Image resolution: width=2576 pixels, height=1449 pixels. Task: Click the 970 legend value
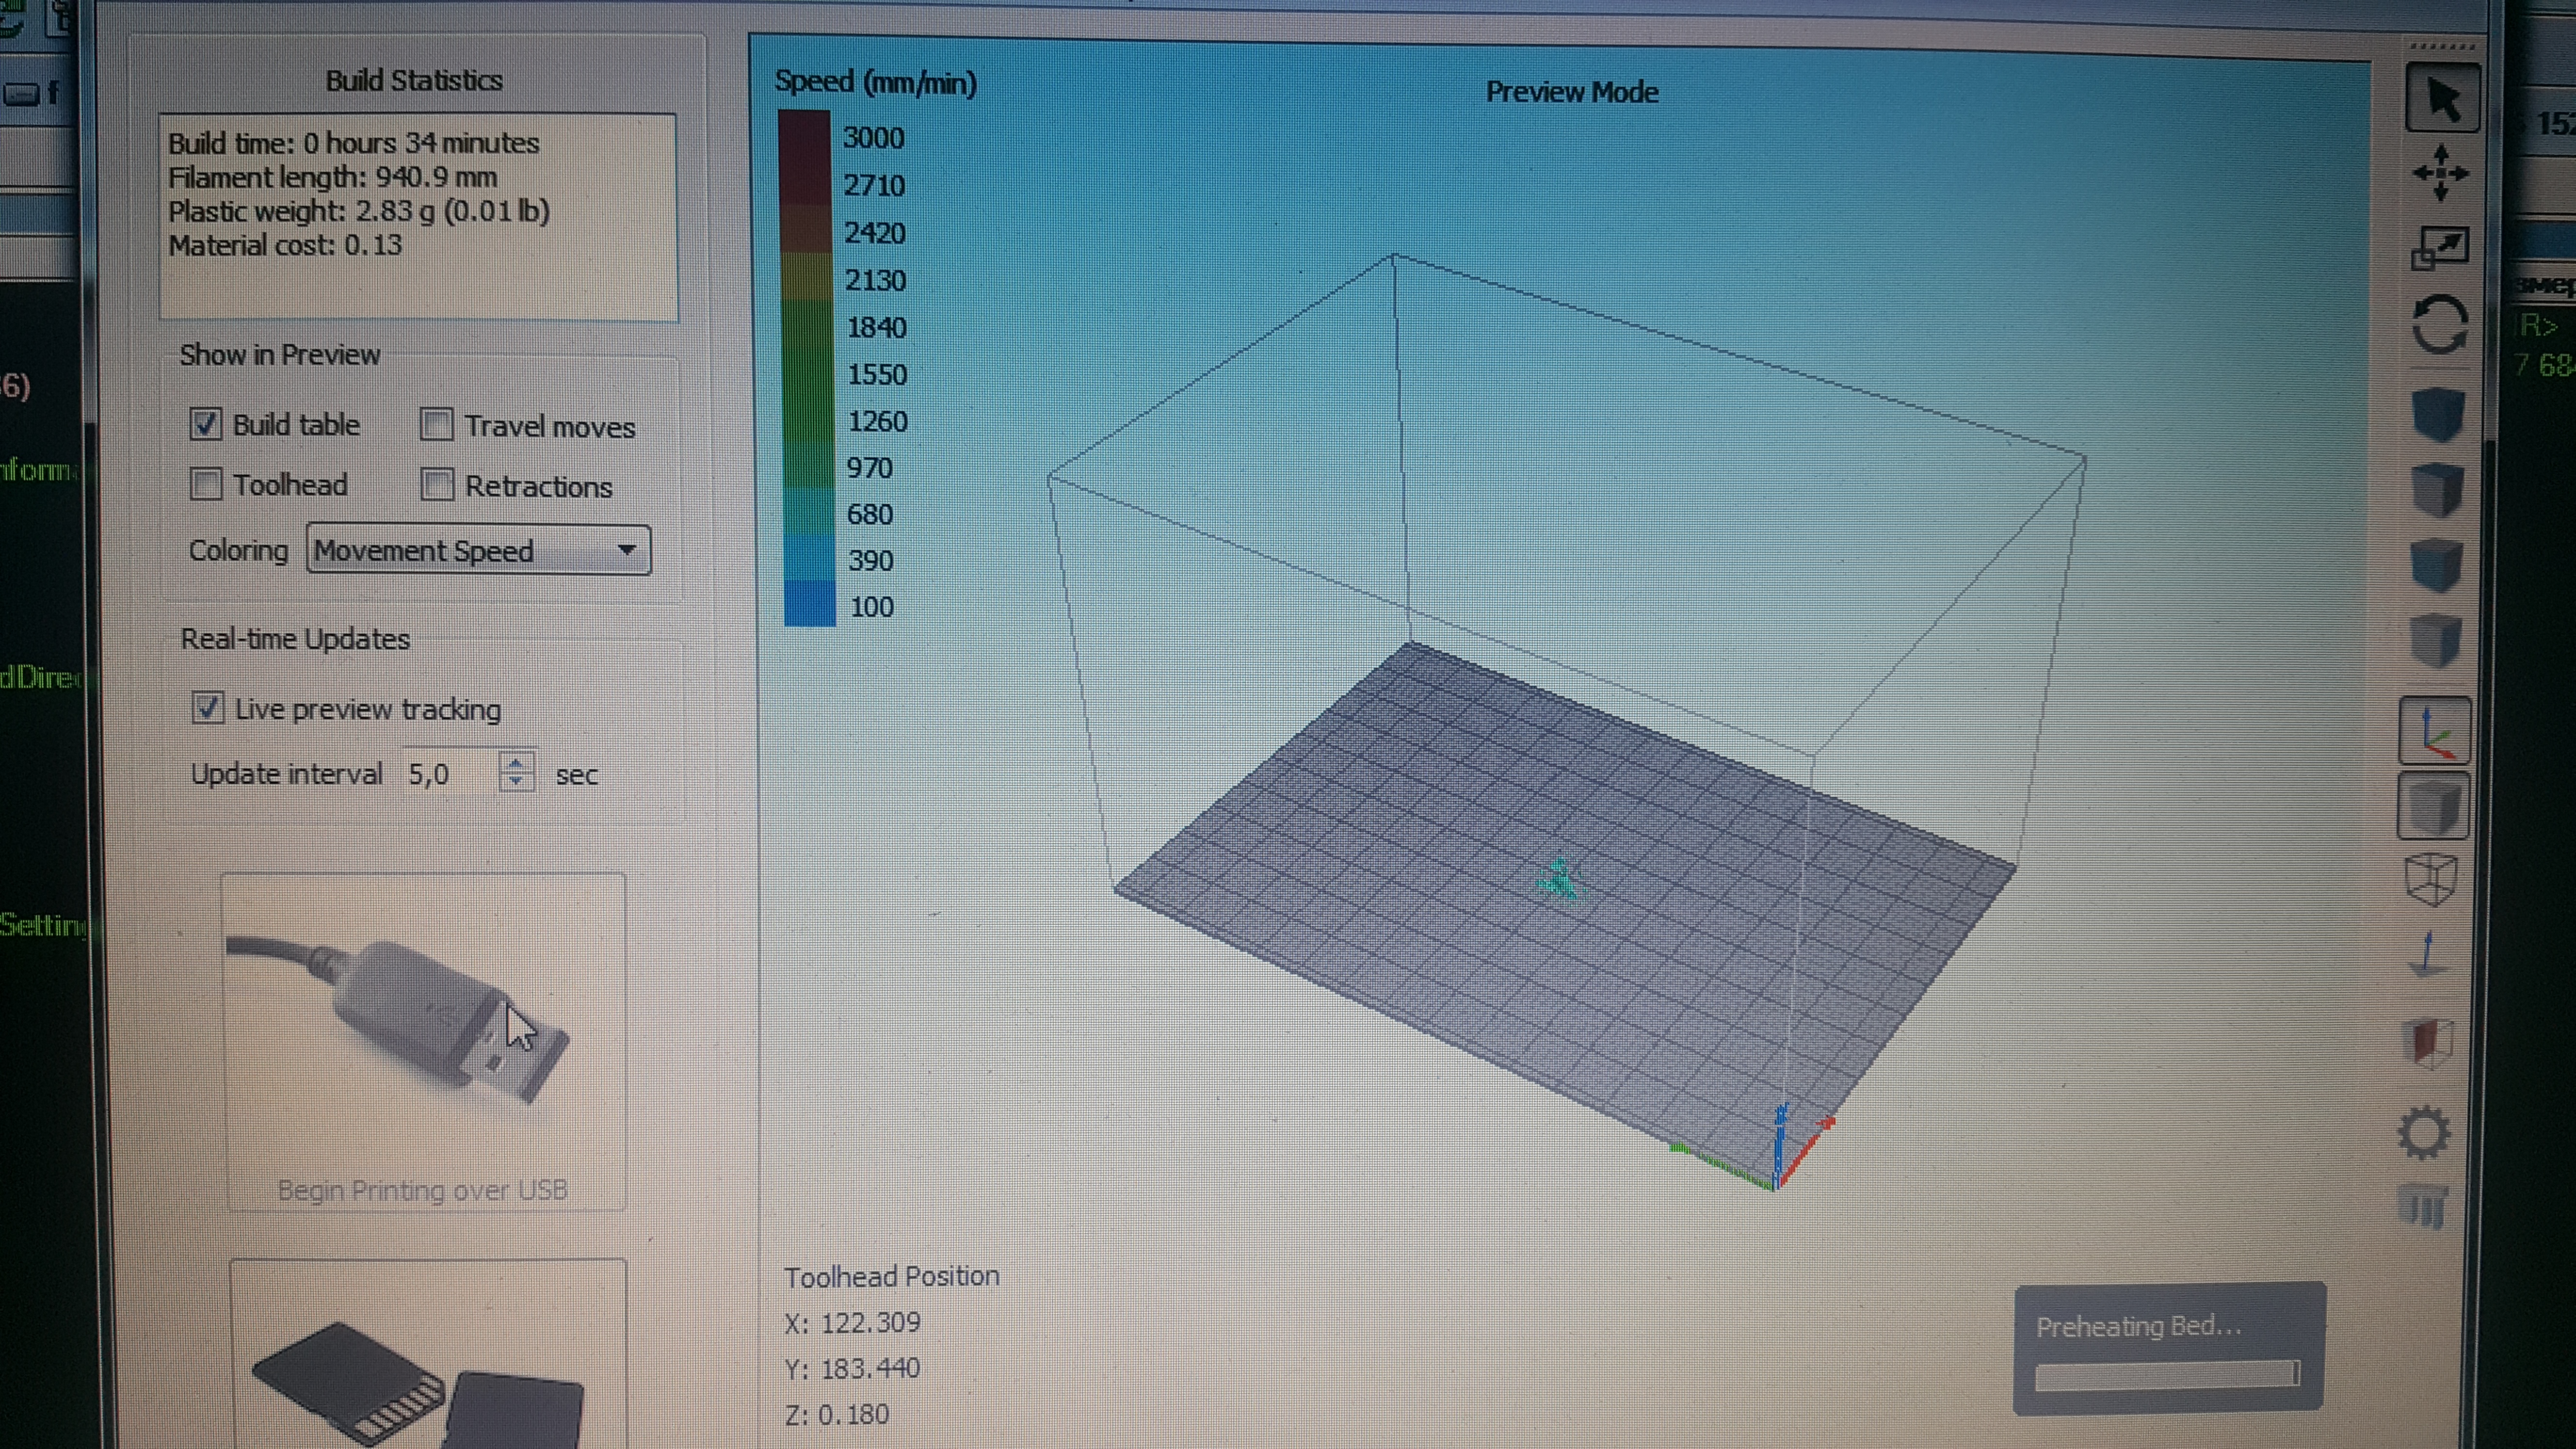[869, 467]
